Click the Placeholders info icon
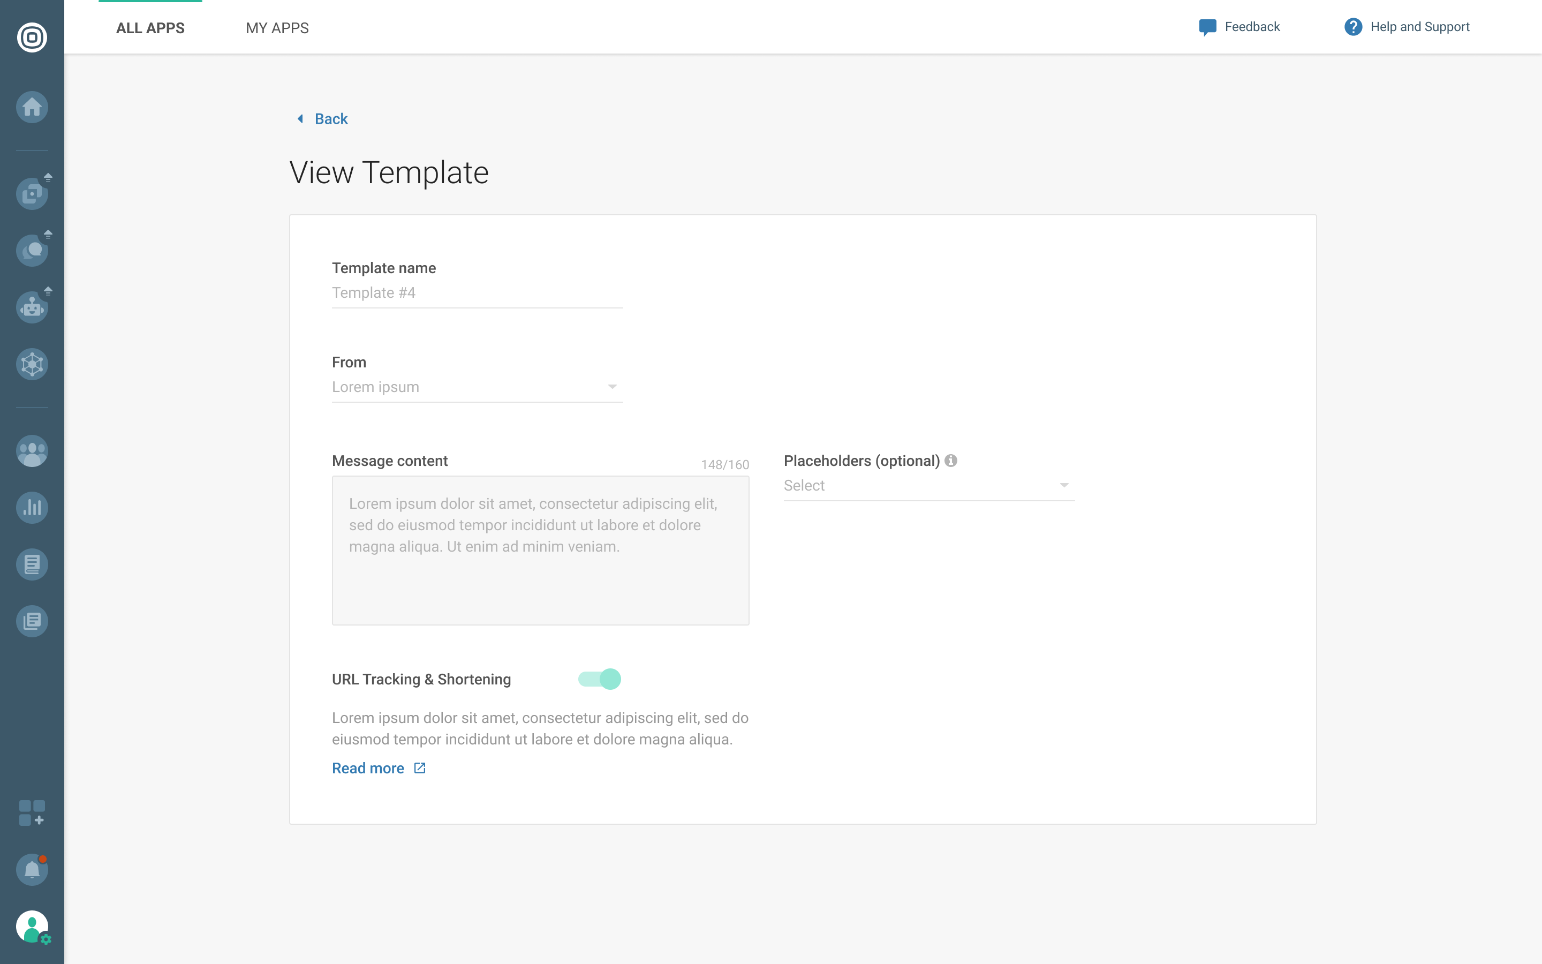 point(951,461)
